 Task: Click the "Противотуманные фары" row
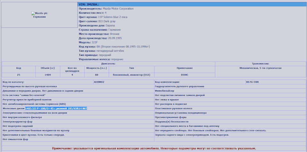pos(230,117)
